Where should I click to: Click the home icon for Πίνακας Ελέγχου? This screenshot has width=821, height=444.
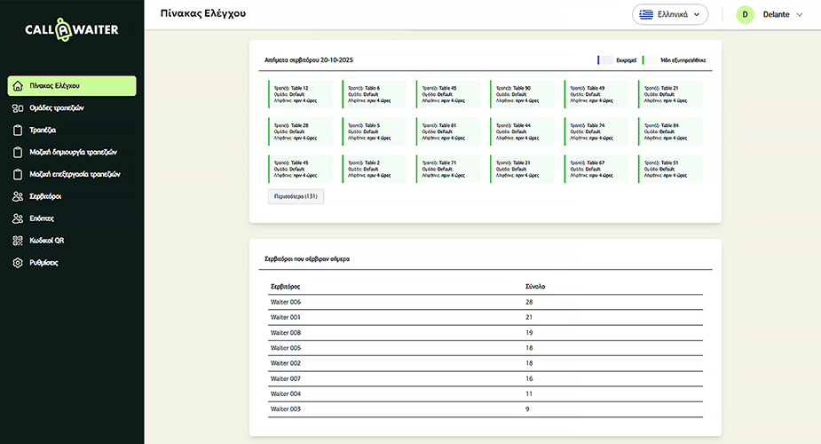pos(18,86)
